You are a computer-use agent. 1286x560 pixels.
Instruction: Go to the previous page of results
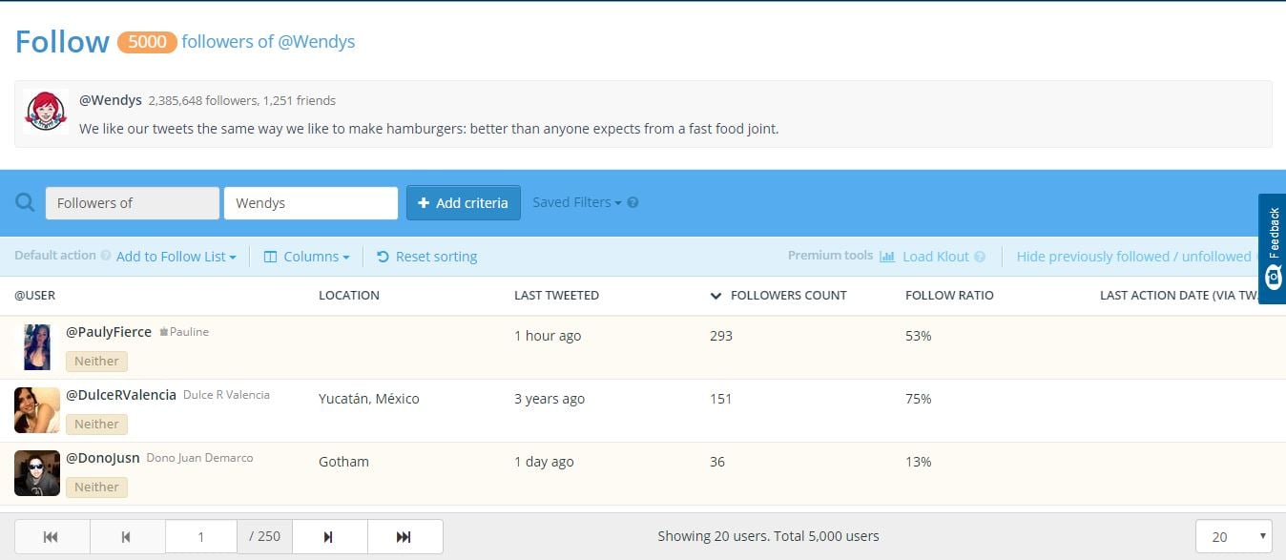[128, 537]
